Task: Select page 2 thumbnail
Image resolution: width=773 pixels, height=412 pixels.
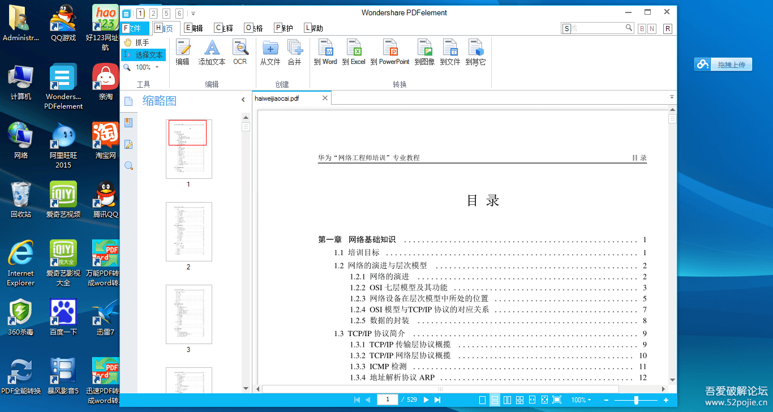Action: coord(189,231)
